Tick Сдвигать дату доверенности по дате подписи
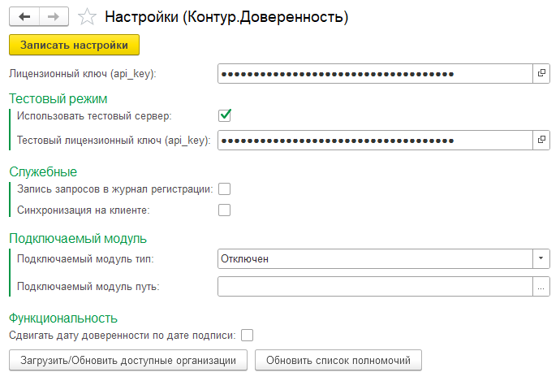Image resolution: width=560 pixels, height=377 pixels. coord(248,336)
